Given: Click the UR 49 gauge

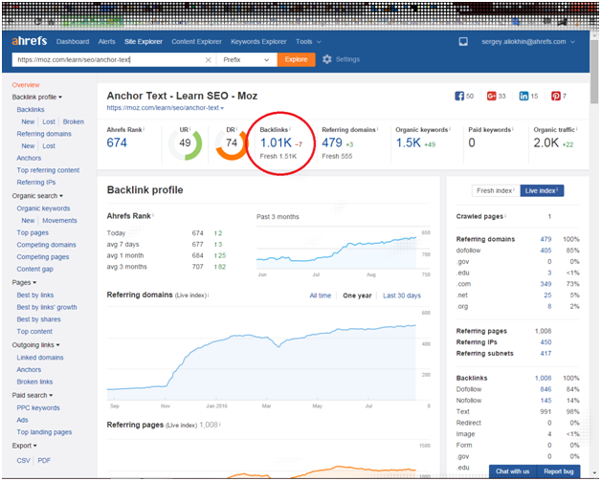Looking at the screenshot, I should [x=185, y=144].
